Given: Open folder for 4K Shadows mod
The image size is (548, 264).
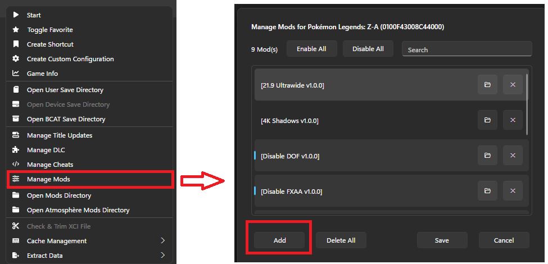Looking at the screenshot, I should click(x=487, y=120).
